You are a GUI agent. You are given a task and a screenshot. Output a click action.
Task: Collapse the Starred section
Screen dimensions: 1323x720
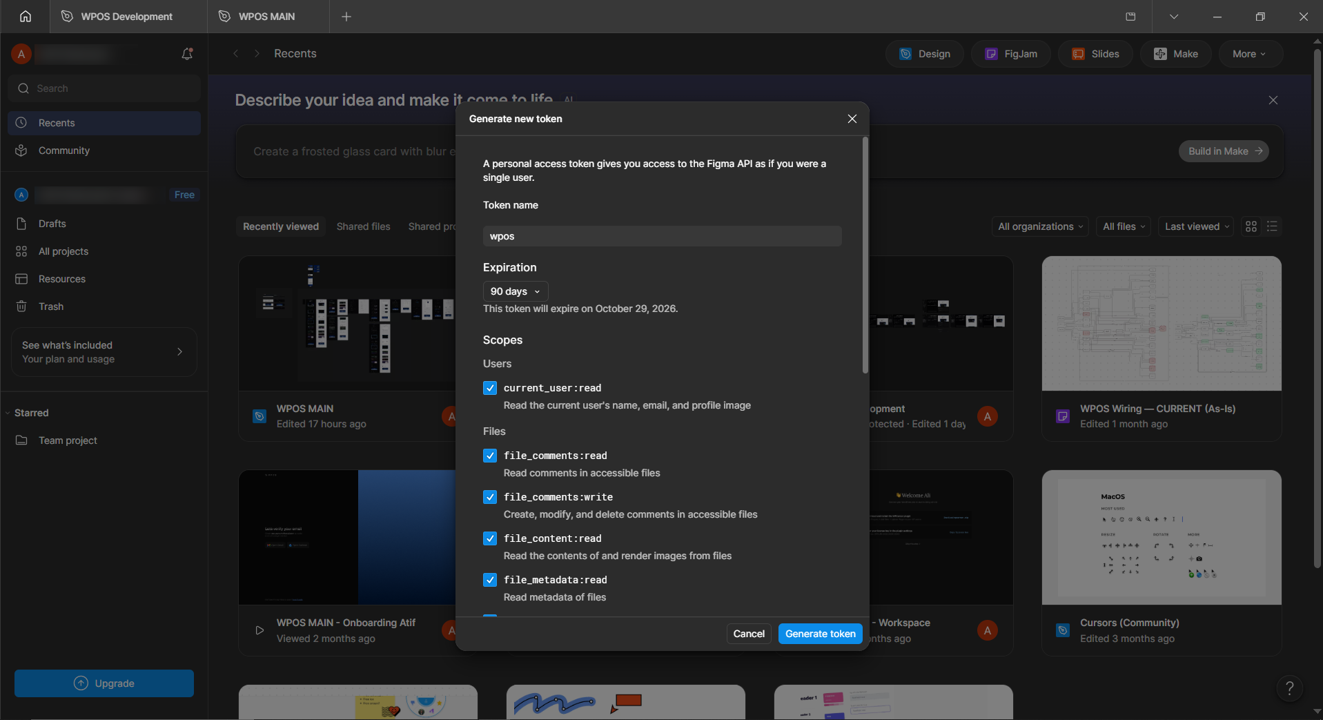pyautogui.click(x=8, y=413)
